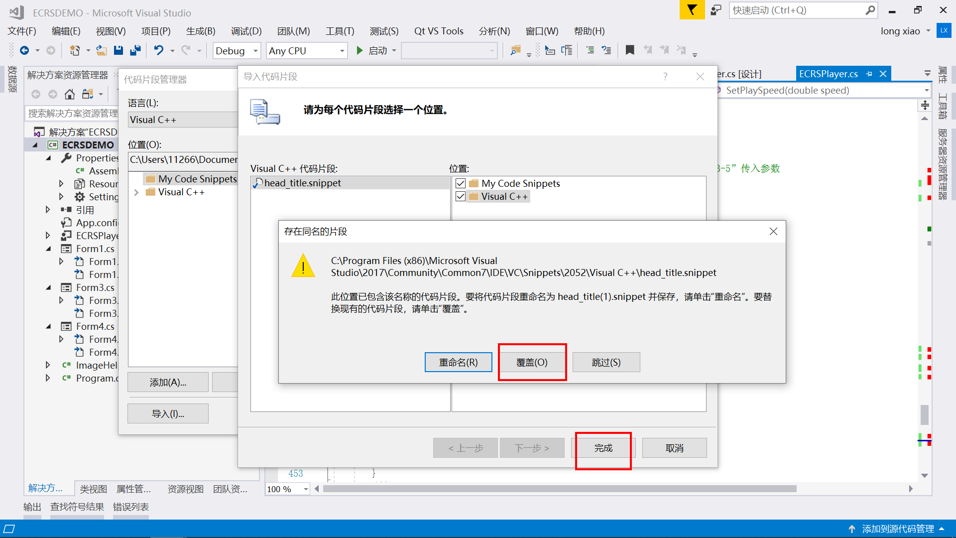Toggle pin on ECRSPlayer.cs tab

click(x=869, y=74)
